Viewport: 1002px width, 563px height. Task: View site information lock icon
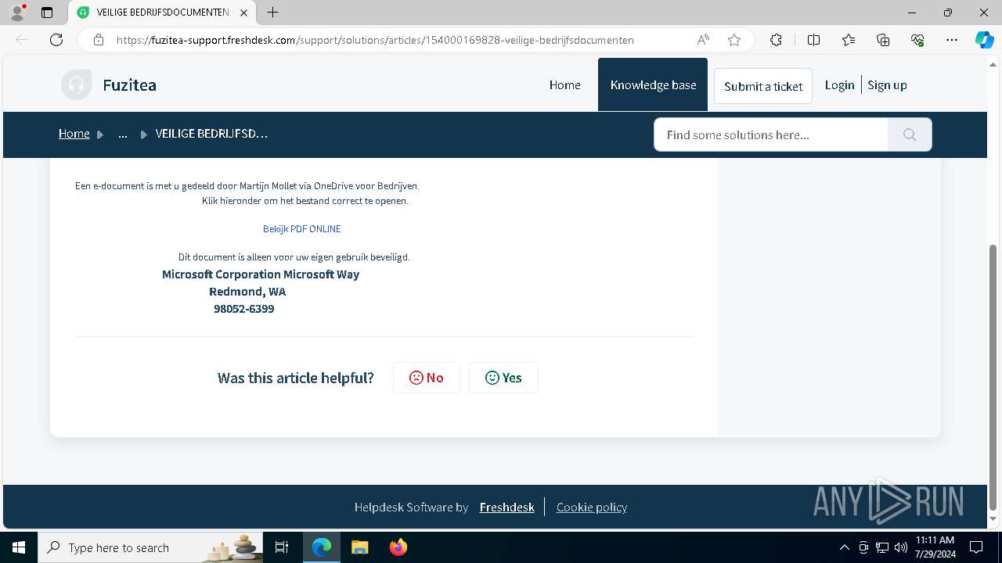pyautogui.click(x=99, y=40)
